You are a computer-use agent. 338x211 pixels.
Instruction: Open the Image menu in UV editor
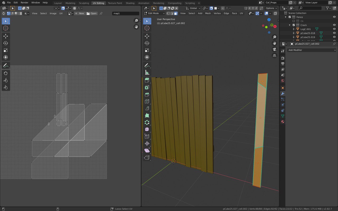pyautogui.click(x=53, y=13)
